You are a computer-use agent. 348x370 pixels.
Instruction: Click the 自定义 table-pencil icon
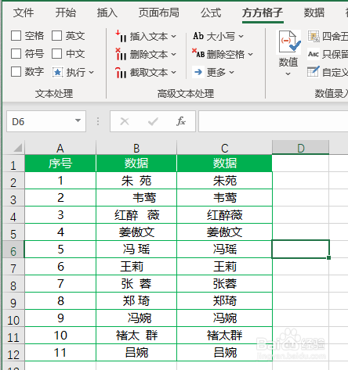coord(314,72)
